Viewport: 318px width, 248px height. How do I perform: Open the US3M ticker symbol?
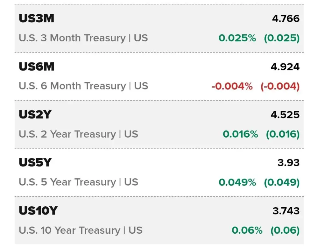click(37, 18)
